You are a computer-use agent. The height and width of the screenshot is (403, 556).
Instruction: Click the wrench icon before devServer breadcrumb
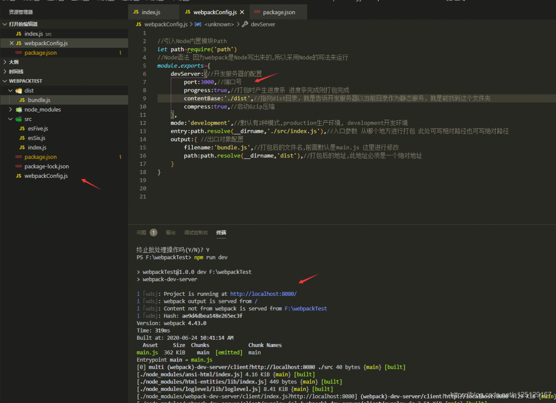pos(245,24)
